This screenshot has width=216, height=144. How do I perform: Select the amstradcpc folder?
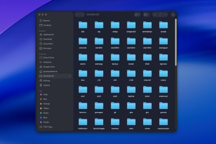click(147, 27)
